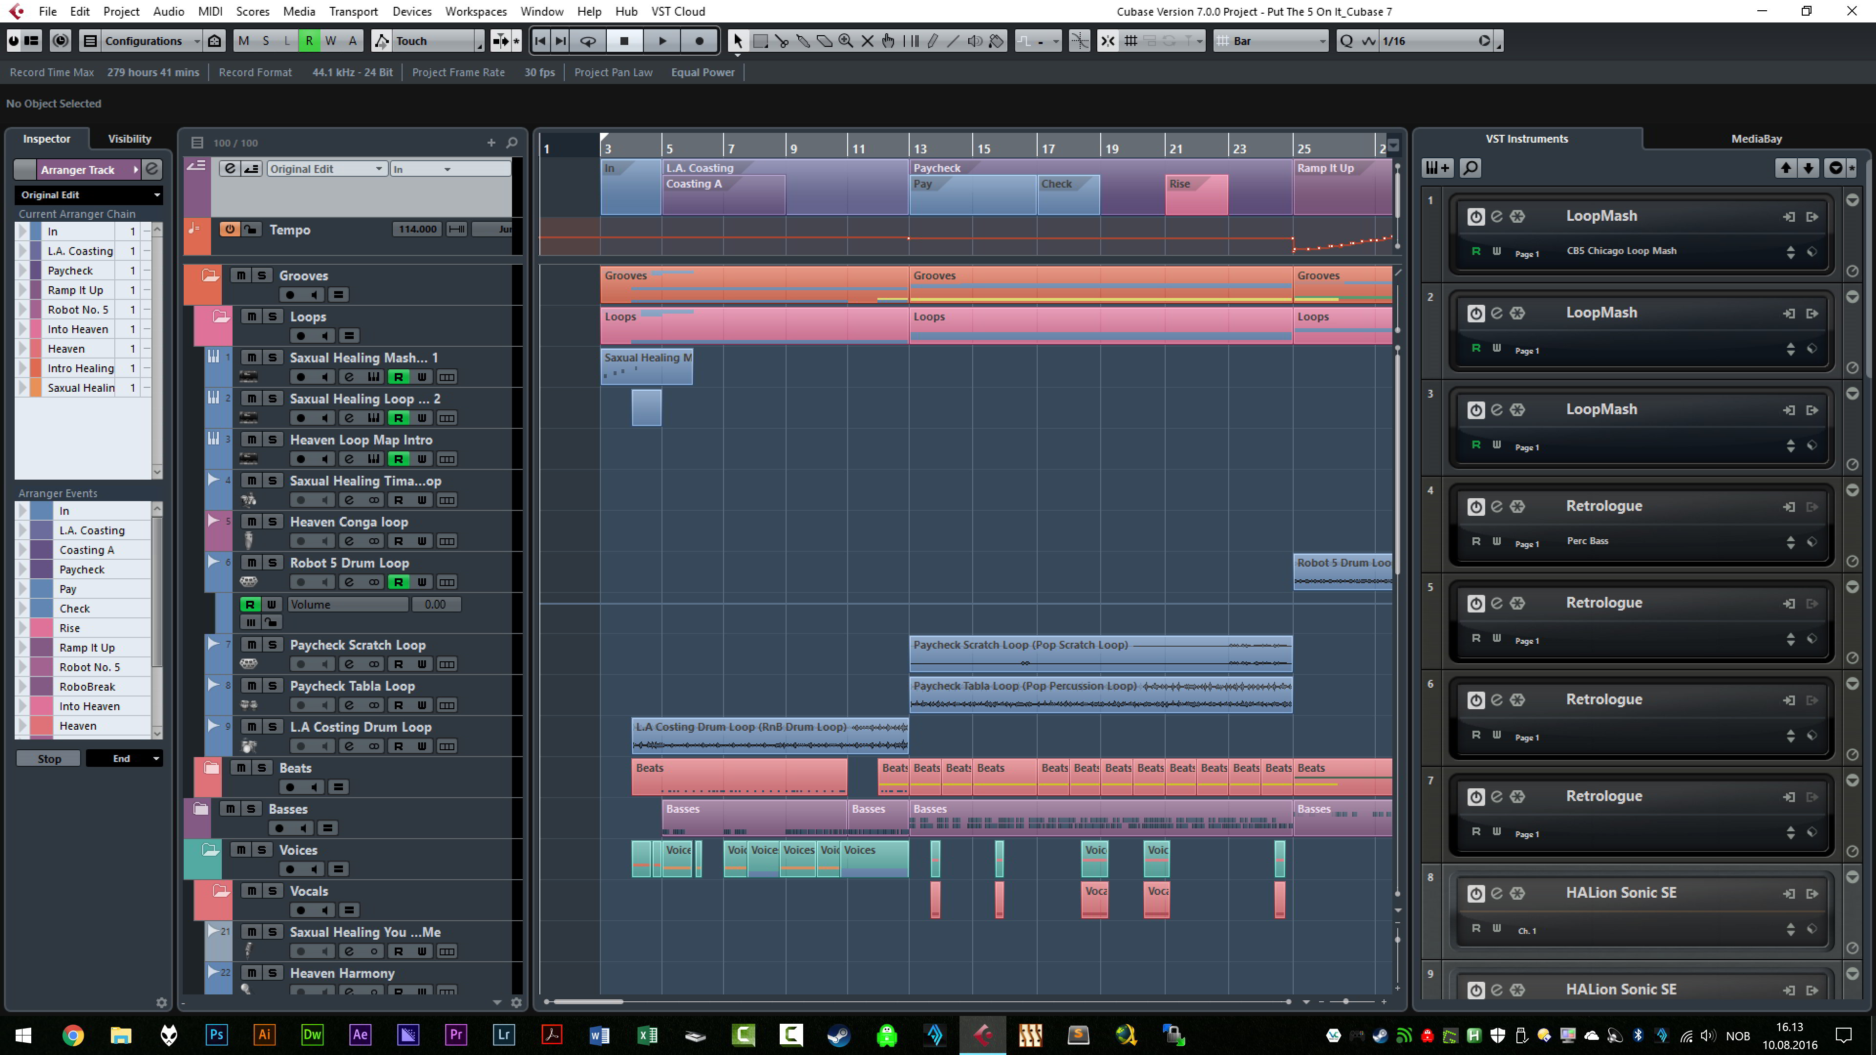Click the Rise arranger event in timeline

tap(1196, 194)
